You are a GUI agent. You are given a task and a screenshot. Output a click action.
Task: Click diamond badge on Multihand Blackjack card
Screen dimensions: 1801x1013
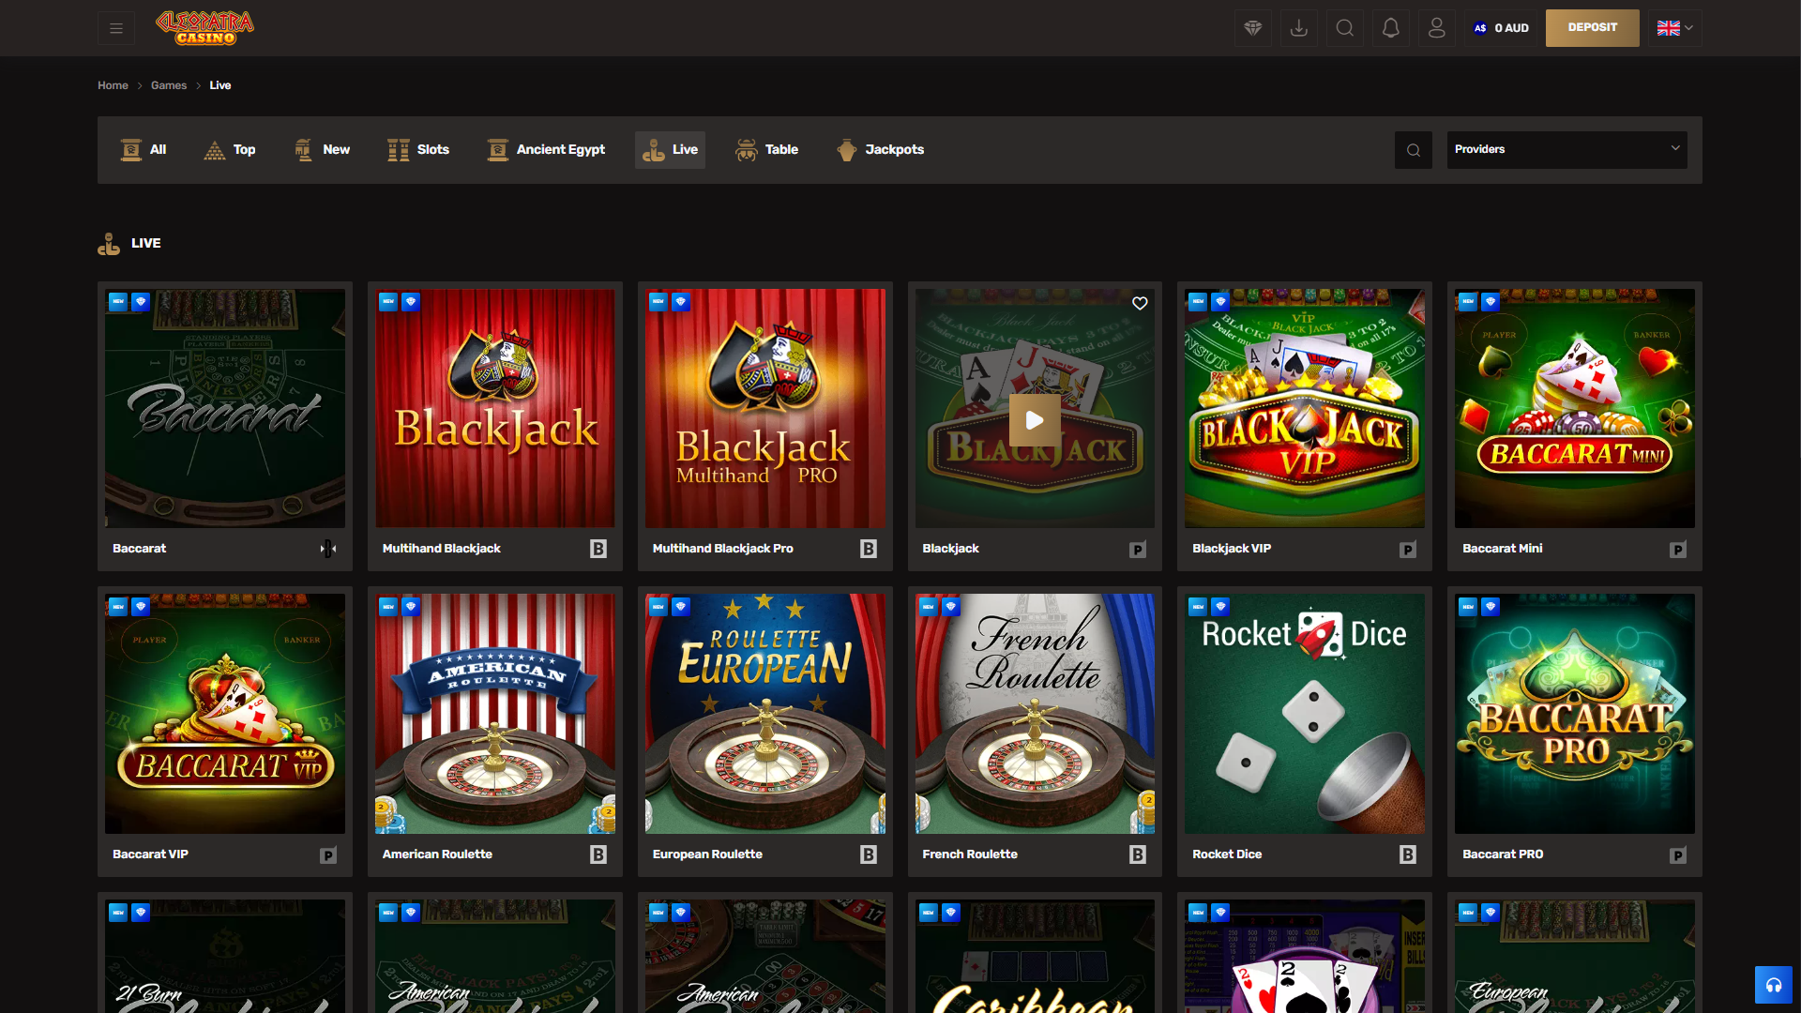(x=411, y=302)
